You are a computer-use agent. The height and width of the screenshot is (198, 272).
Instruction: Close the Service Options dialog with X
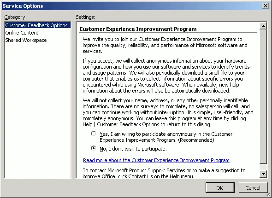(266, 6)
